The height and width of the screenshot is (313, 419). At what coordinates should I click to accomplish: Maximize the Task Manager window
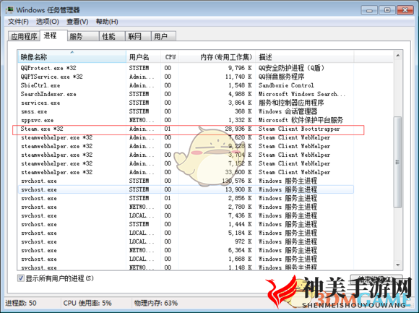pos(387,10)
